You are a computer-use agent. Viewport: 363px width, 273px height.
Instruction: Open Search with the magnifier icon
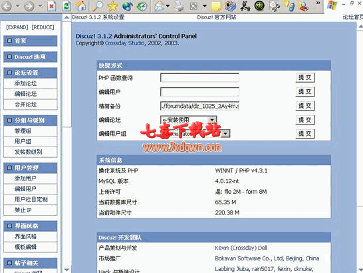(x=98, y=6)
